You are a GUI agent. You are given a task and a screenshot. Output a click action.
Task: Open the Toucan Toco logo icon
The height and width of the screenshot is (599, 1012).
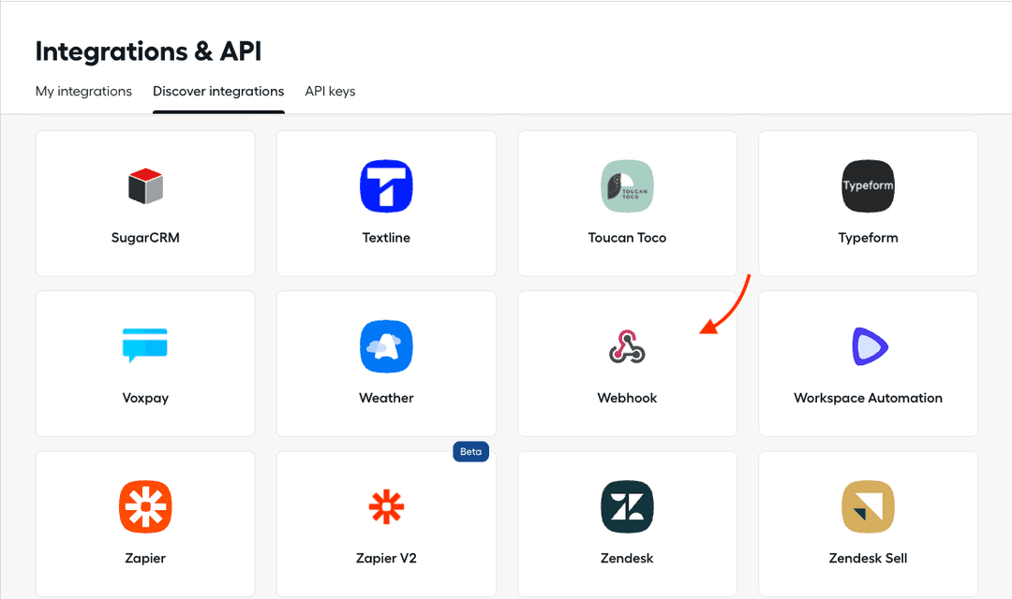point(627,186)
